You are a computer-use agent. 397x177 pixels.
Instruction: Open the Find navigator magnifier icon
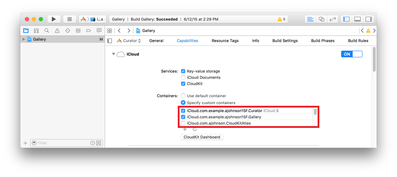pos(47,31)
